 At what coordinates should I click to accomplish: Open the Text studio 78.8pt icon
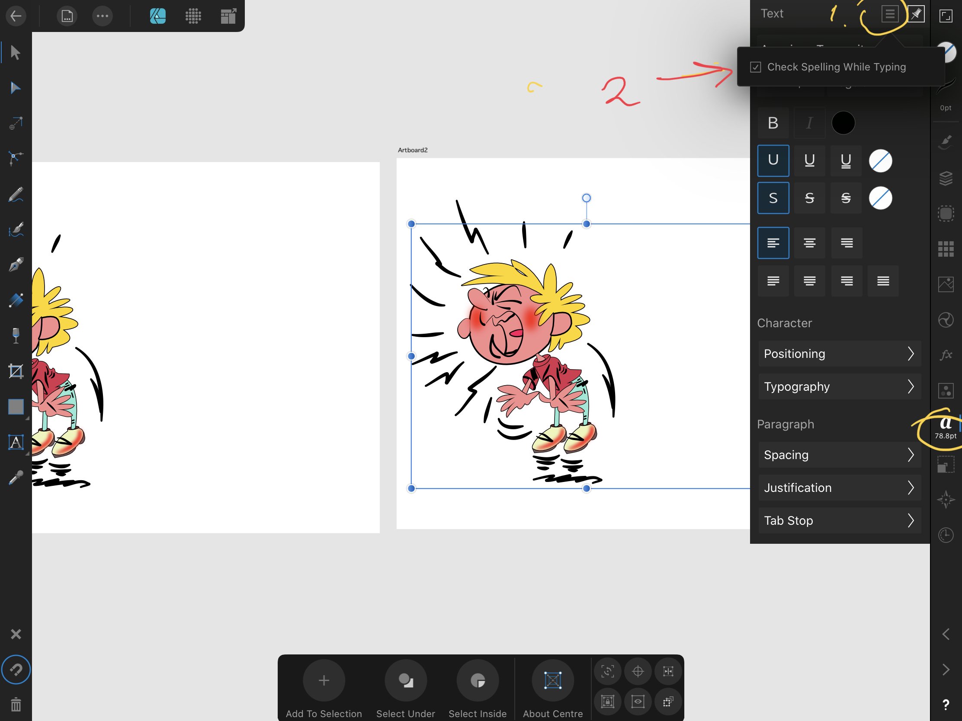click(x=946, y=427)
